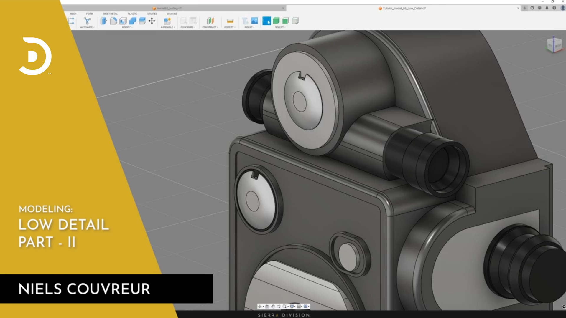
Task: Close the model88_testing v7 tab
Action: pyautogui.click(x=283, y=8)
